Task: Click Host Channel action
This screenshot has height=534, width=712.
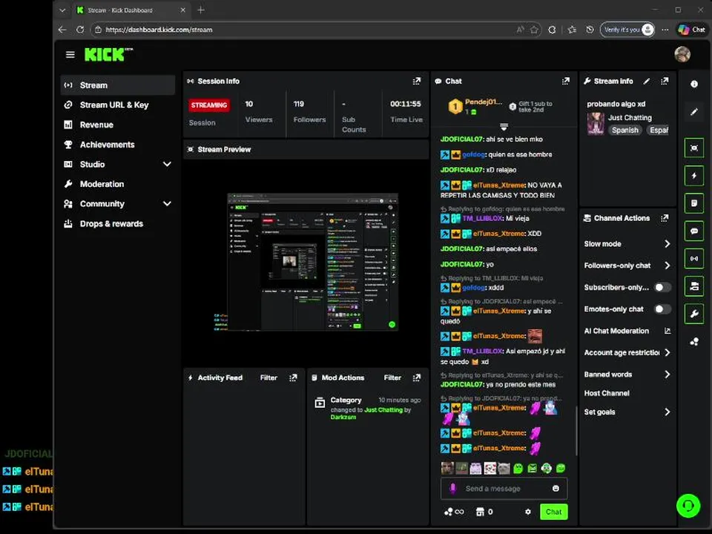Action: (x=606, y=393)
